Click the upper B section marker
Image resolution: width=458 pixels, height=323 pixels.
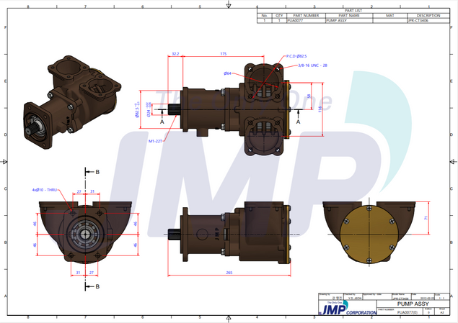pos(96,172)
